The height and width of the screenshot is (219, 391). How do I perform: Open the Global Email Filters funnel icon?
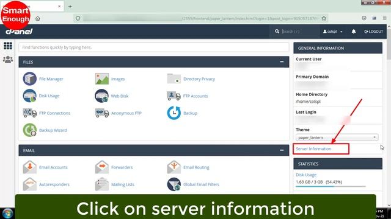click(174, 184)
